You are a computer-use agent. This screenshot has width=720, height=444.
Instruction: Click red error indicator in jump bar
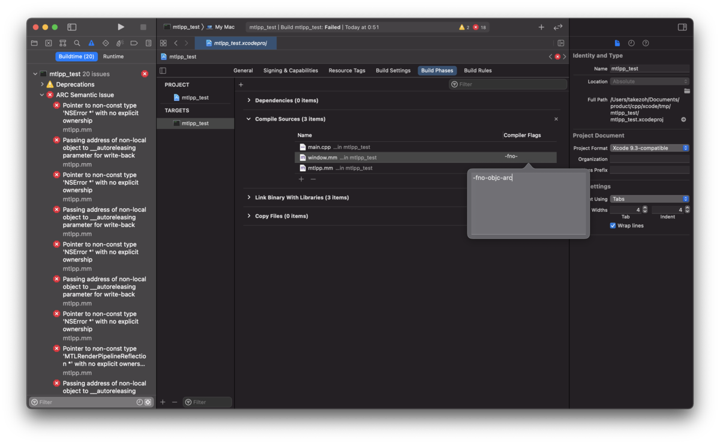point(557,56)
